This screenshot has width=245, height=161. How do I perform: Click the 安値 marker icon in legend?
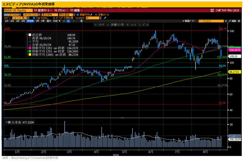point(30,45)
